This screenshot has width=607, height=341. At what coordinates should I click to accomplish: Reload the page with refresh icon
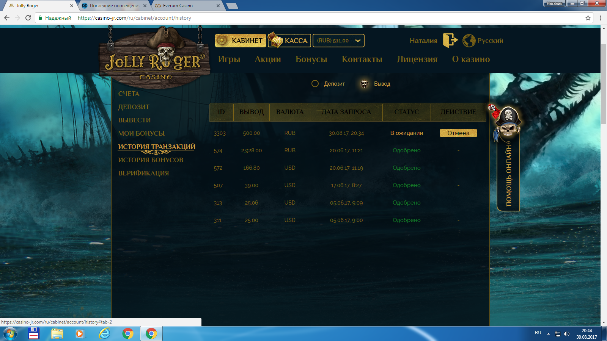pos(28,18)
